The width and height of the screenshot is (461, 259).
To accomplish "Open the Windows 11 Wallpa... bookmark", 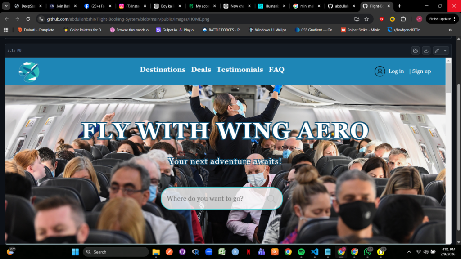I will click(269, 30).
